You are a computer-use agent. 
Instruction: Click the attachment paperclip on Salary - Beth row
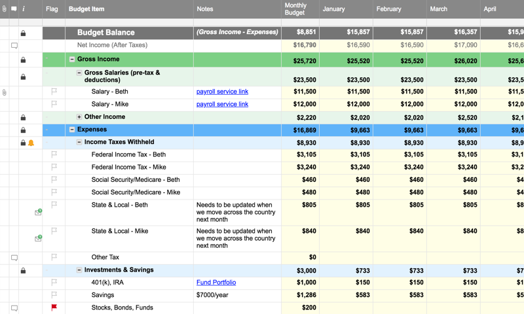[x=4, y=93]
